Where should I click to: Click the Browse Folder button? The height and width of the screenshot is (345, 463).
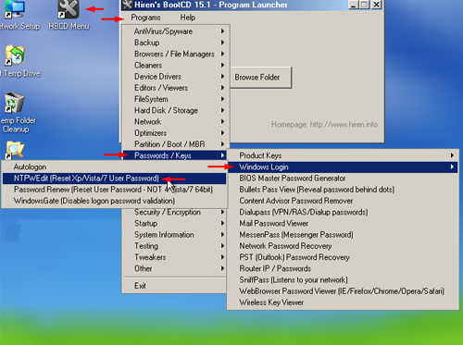(x=261, y=78)
